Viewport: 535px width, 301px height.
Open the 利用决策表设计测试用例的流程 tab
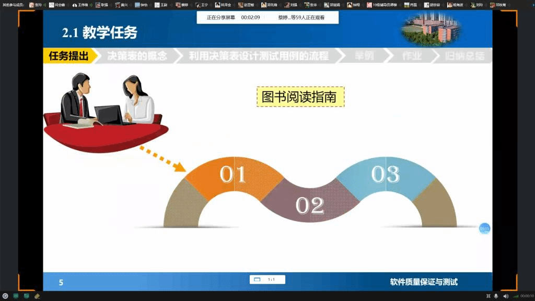click(259, 56)
